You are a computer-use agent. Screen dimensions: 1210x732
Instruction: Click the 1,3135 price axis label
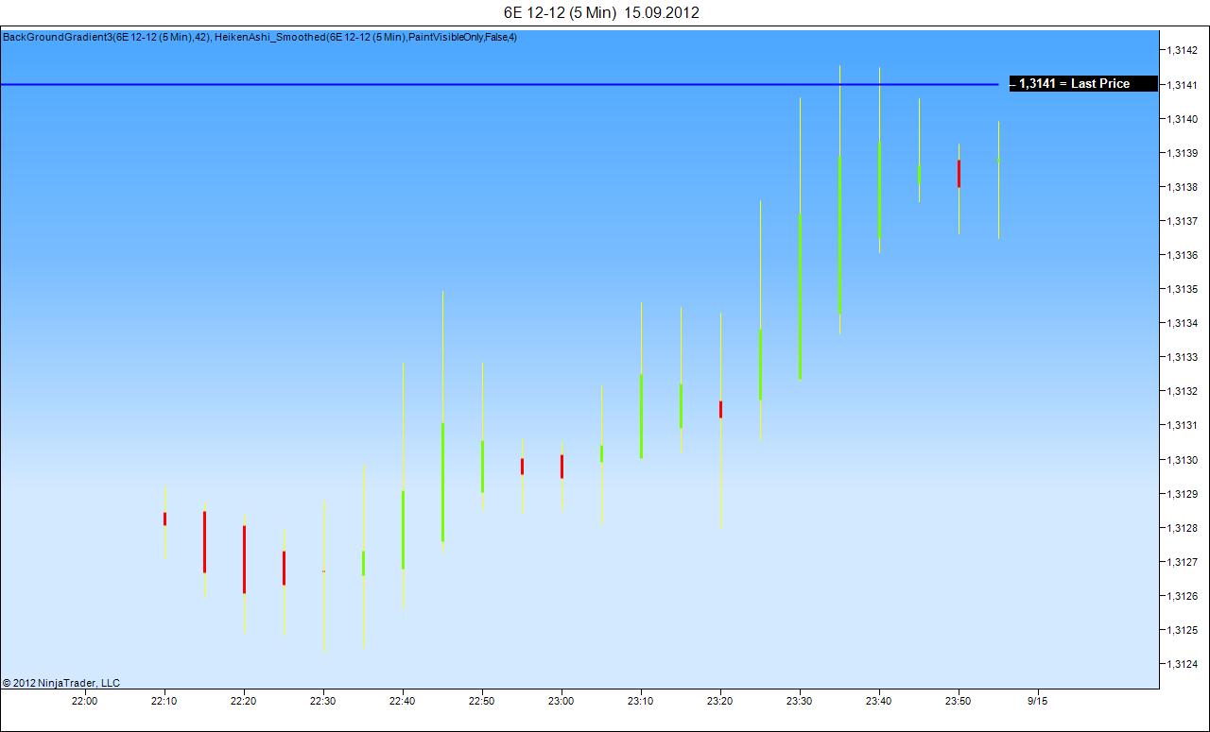1181,289
